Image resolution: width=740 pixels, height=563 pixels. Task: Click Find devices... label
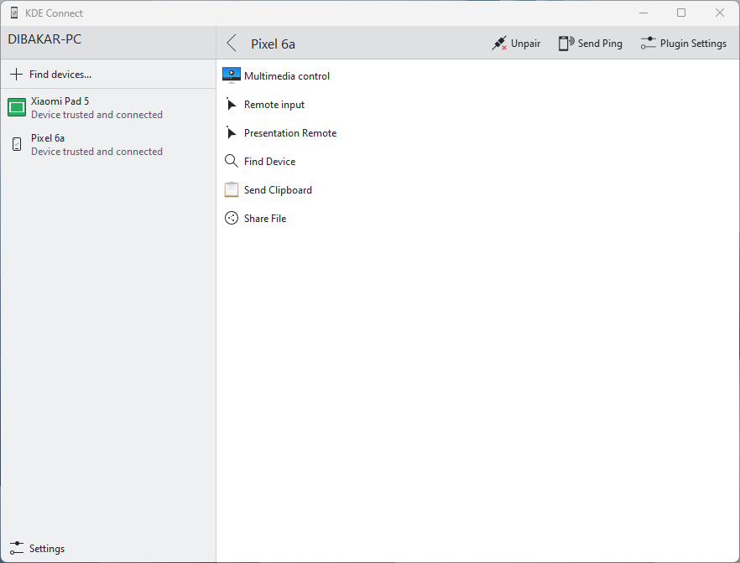[x=60, y=75]
